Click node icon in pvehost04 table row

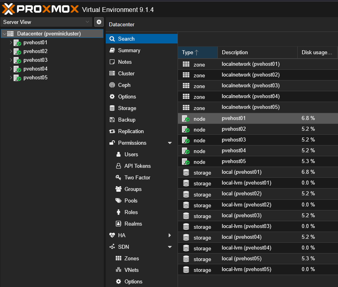point(186,151)
